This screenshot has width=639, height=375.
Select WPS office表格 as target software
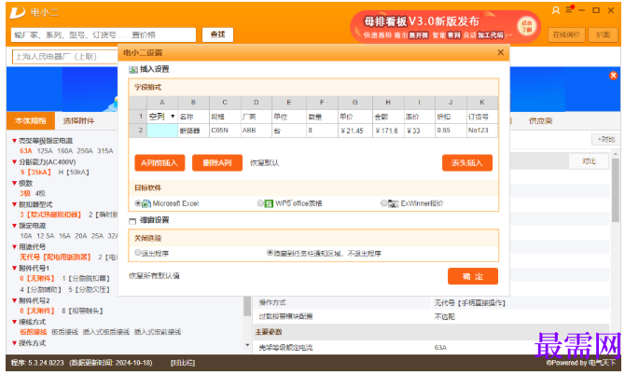point(260,203)
